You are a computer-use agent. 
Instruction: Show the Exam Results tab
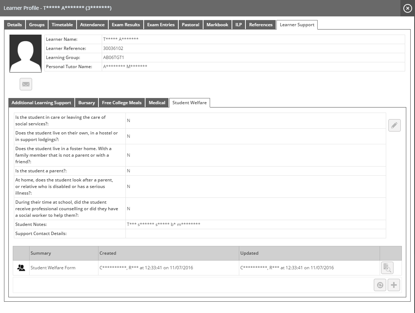[126, 25]
